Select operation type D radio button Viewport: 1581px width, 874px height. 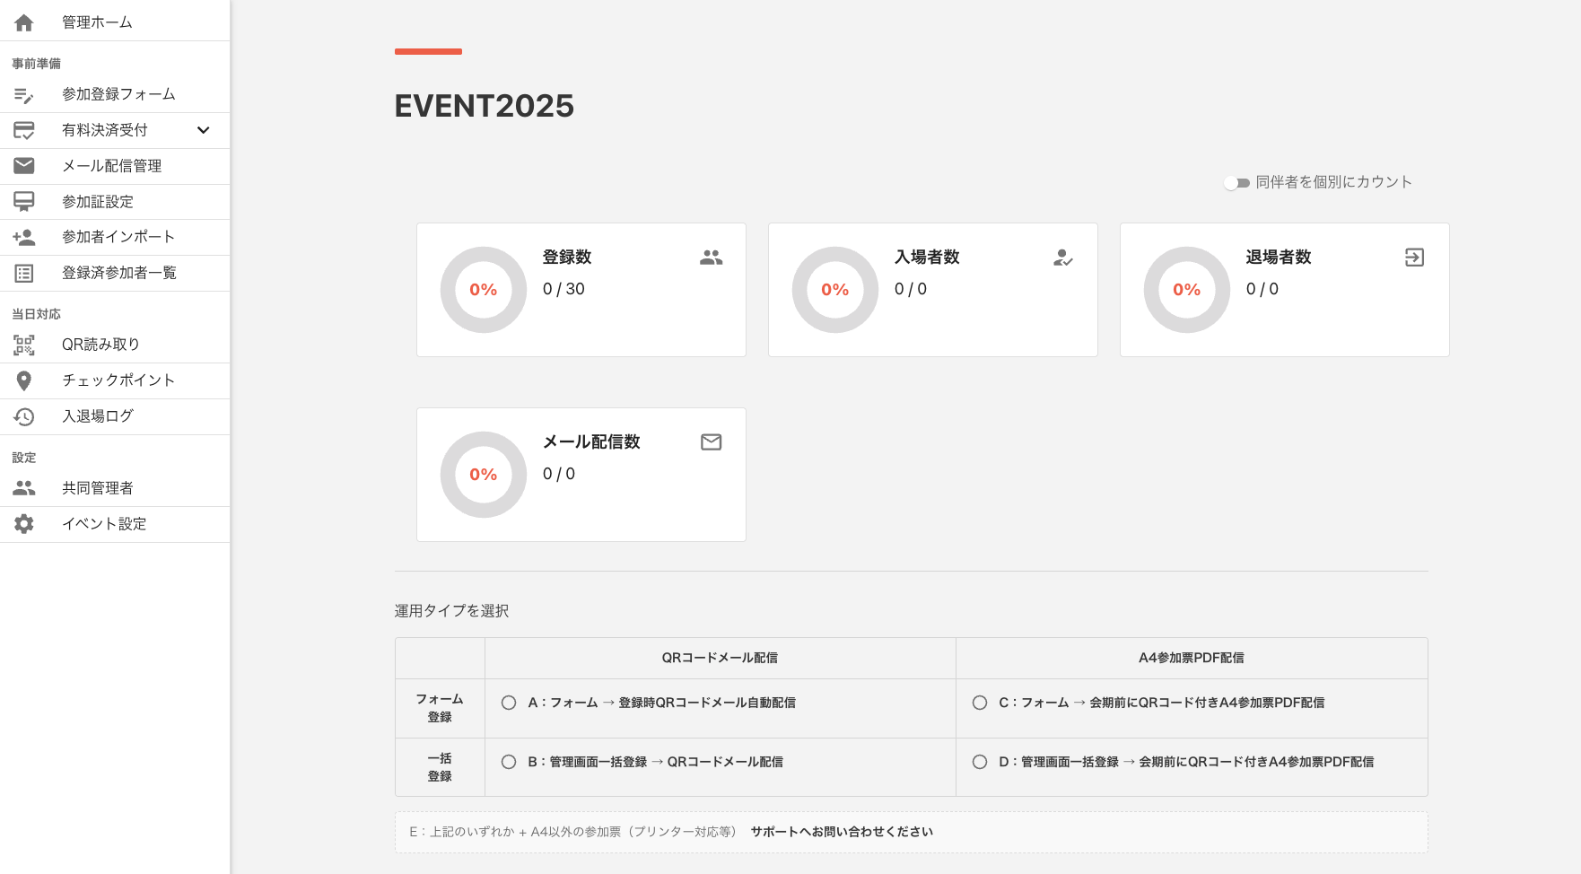pyautogui.click(x=979, y=762)
